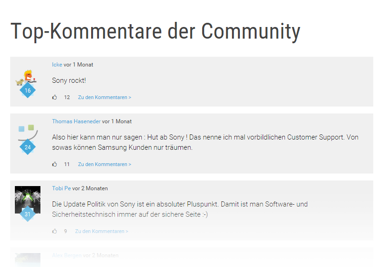Visit Tobi Pe's profile link
The height and width of the screenshot is (267, 390).
[61, 188]
